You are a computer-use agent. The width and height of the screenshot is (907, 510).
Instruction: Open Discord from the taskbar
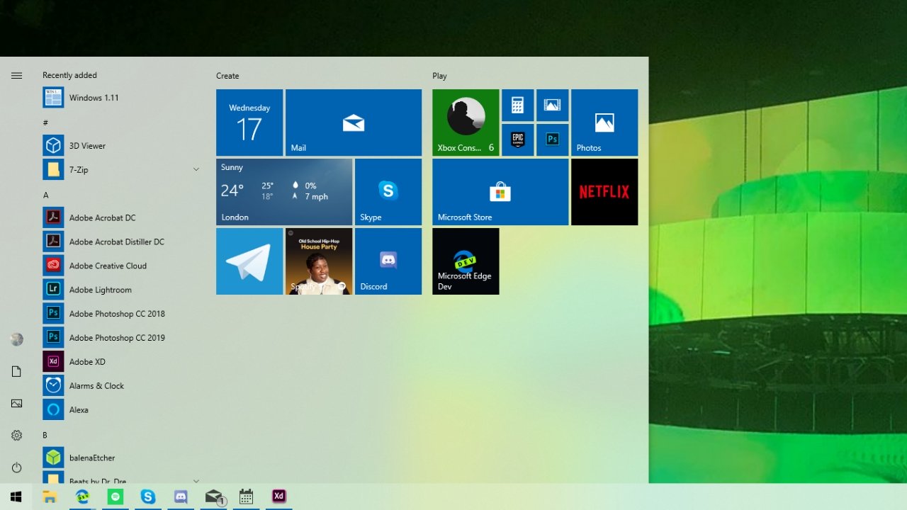[x=181, y=497]
